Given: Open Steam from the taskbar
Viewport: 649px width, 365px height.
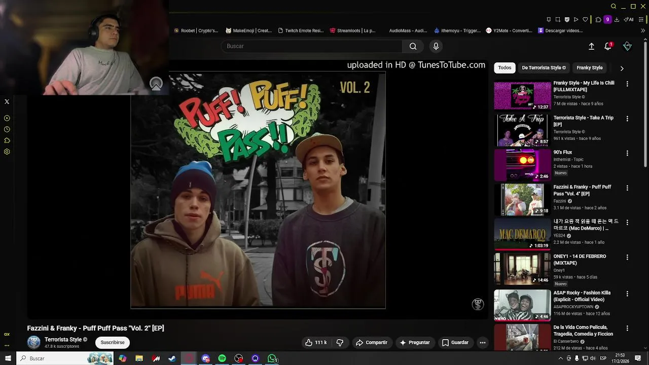Looking at the screenshot, I should click(172, 358).
